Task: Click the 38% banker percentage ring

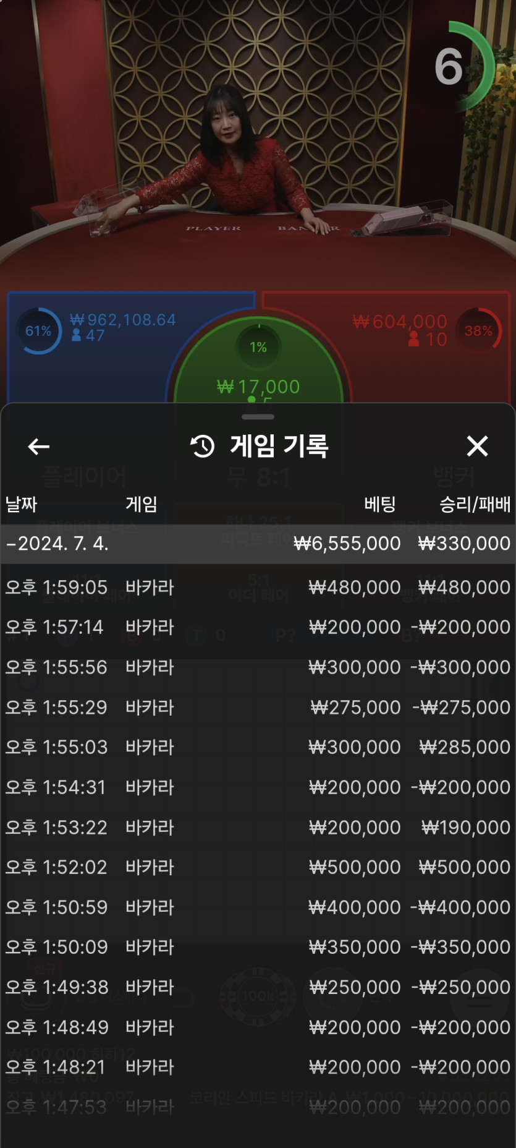Action: coord(479,331)
